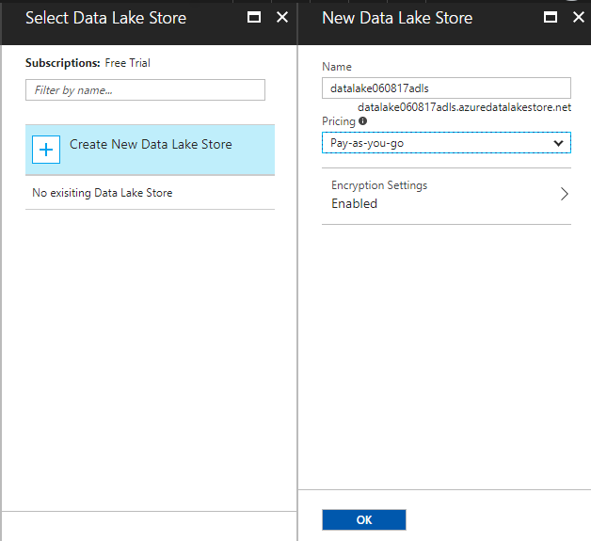Click the New Data Lake Store title
Viewport: 591px width, 541px height.
(397, 18)
